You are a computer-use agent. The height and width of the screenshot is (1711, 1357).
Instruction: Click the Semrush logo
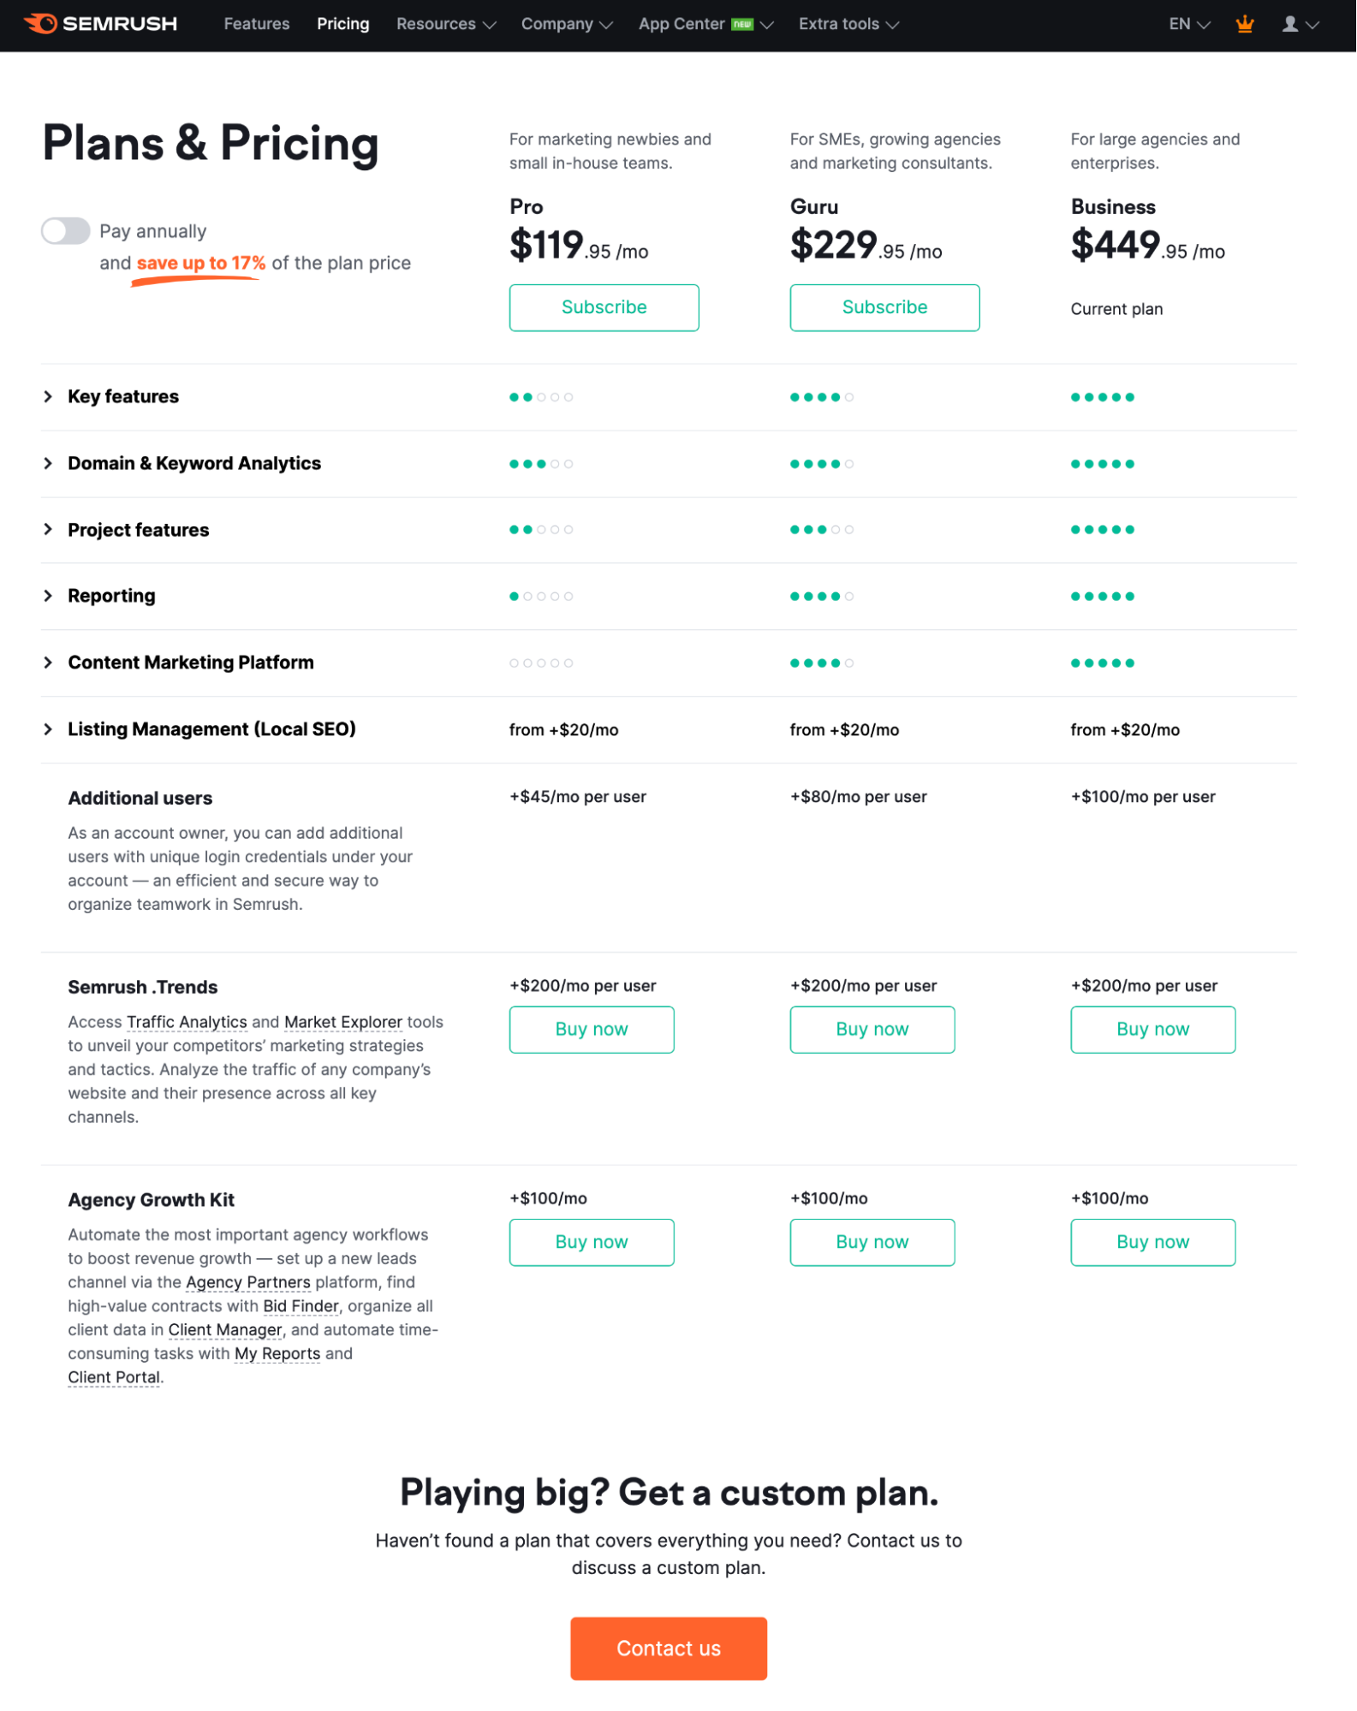coord(100,23)
